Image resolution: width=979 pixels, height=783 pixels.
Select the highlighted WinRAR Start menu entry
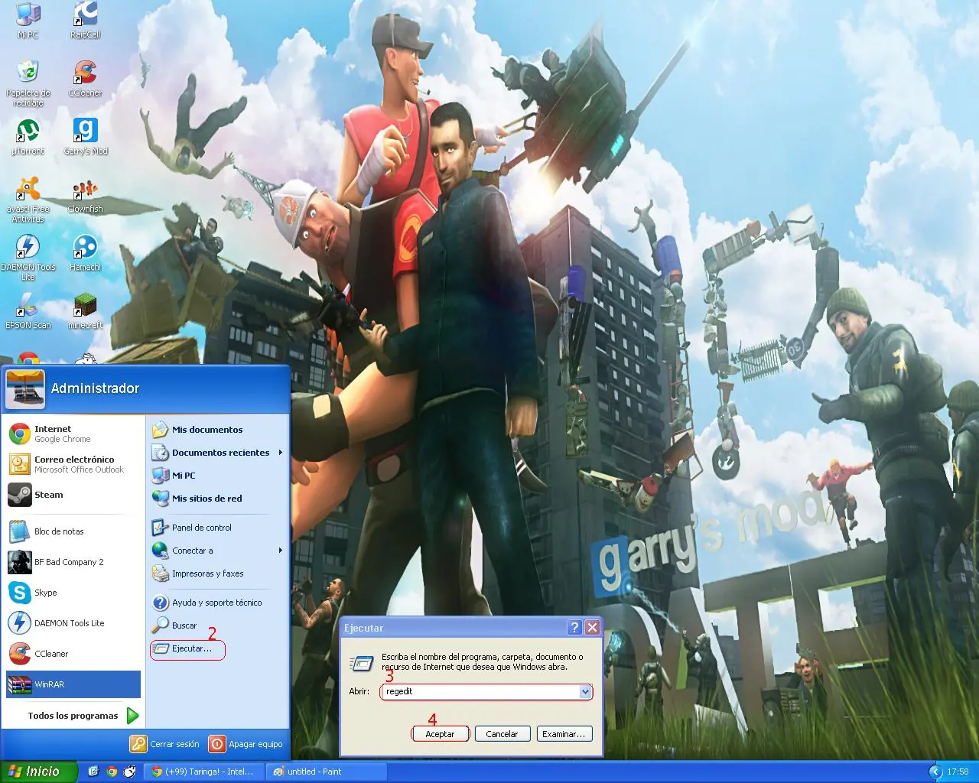tap(73, 684)
